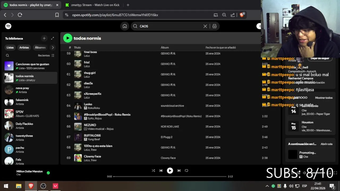Open artist pachu

(x=30, y=149)
